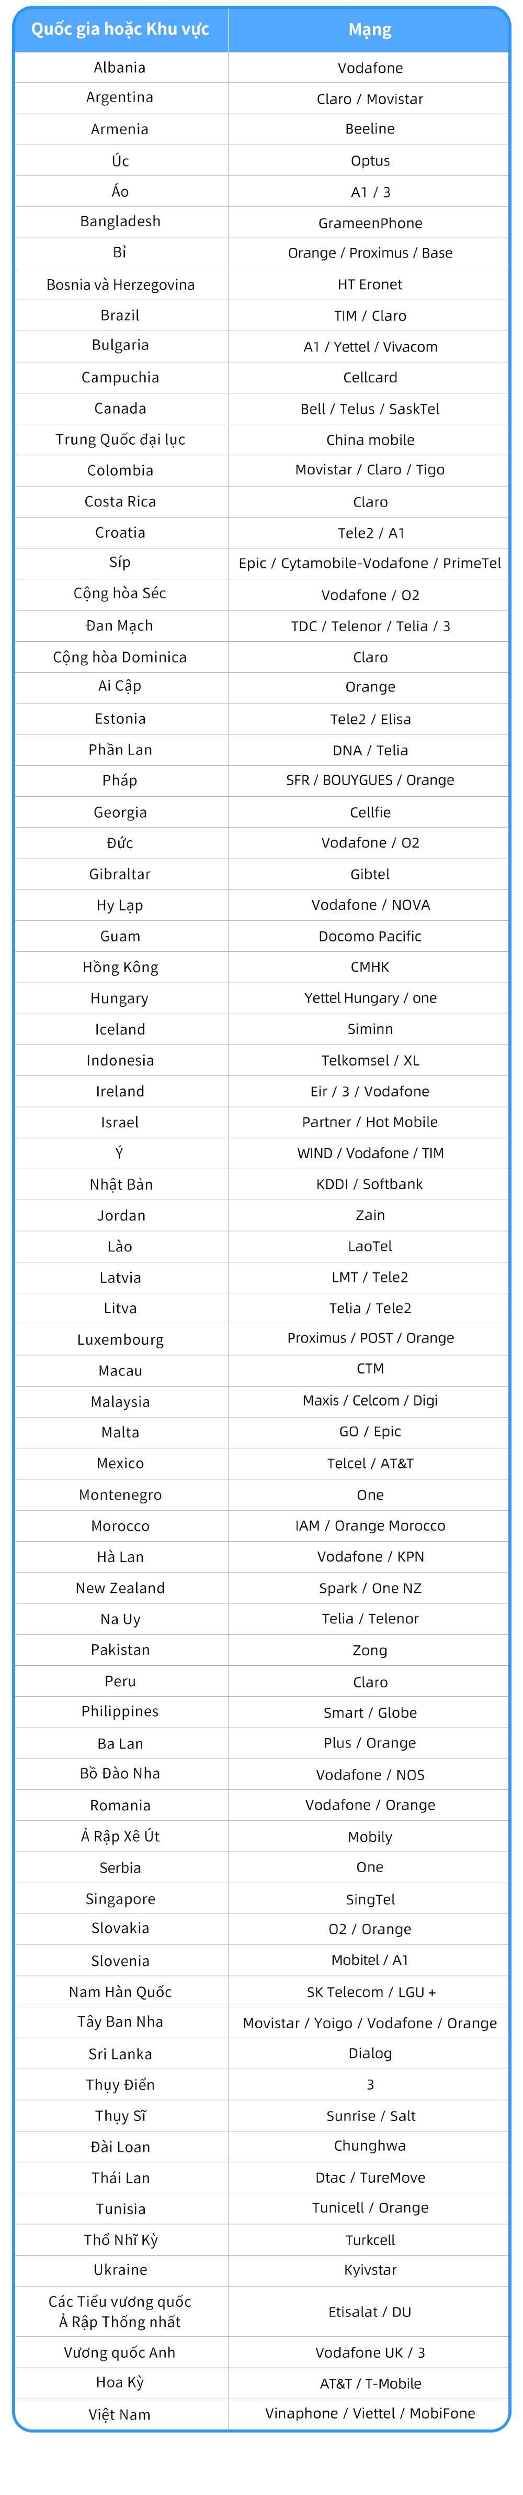Click the Luxembourg country cell
Image resolution: width=523 pixels, height=2495 pixels.
(120, 1339)
